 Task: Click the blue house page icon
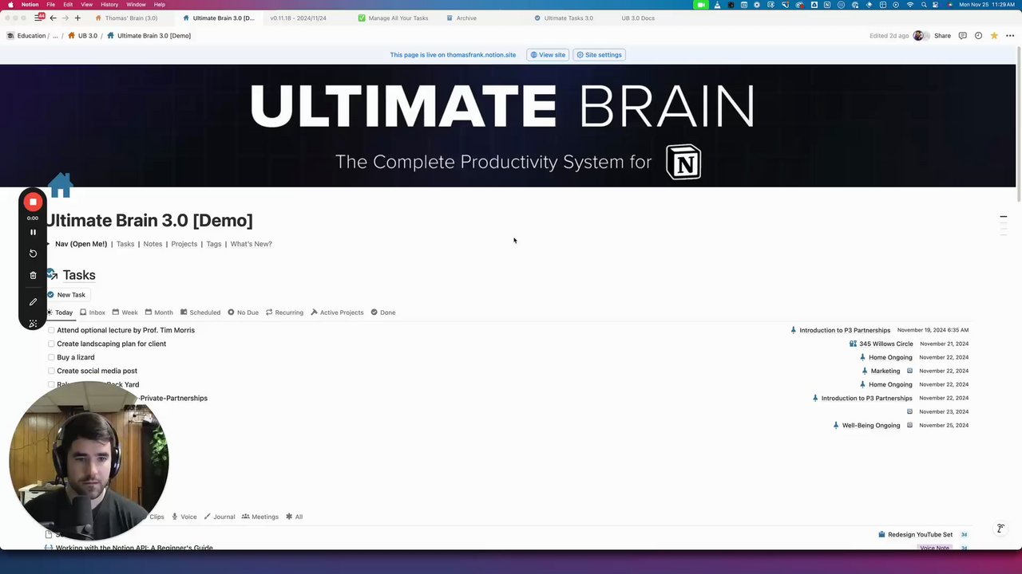click(61, 184)
